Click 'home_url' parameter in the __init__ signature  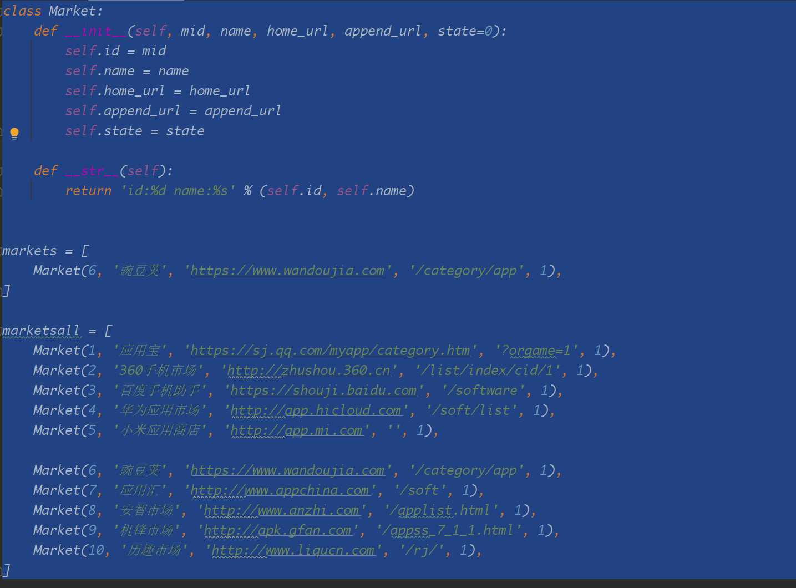click(297, 31)
